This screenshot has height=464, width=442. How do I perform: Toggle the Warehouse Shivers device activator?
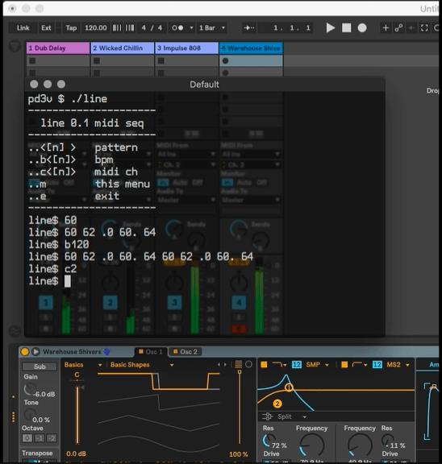pyautogui.click(x=25, y=351)
